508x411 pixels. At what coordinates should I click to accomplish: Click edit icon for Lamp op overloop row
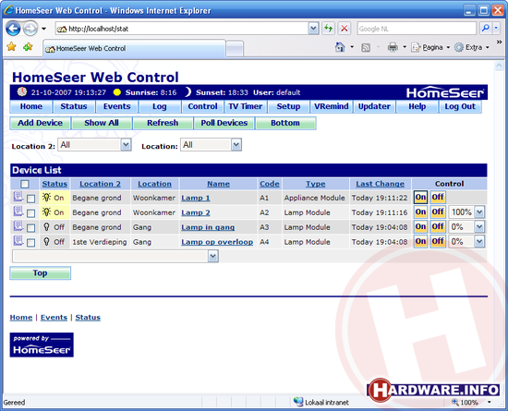18,241
